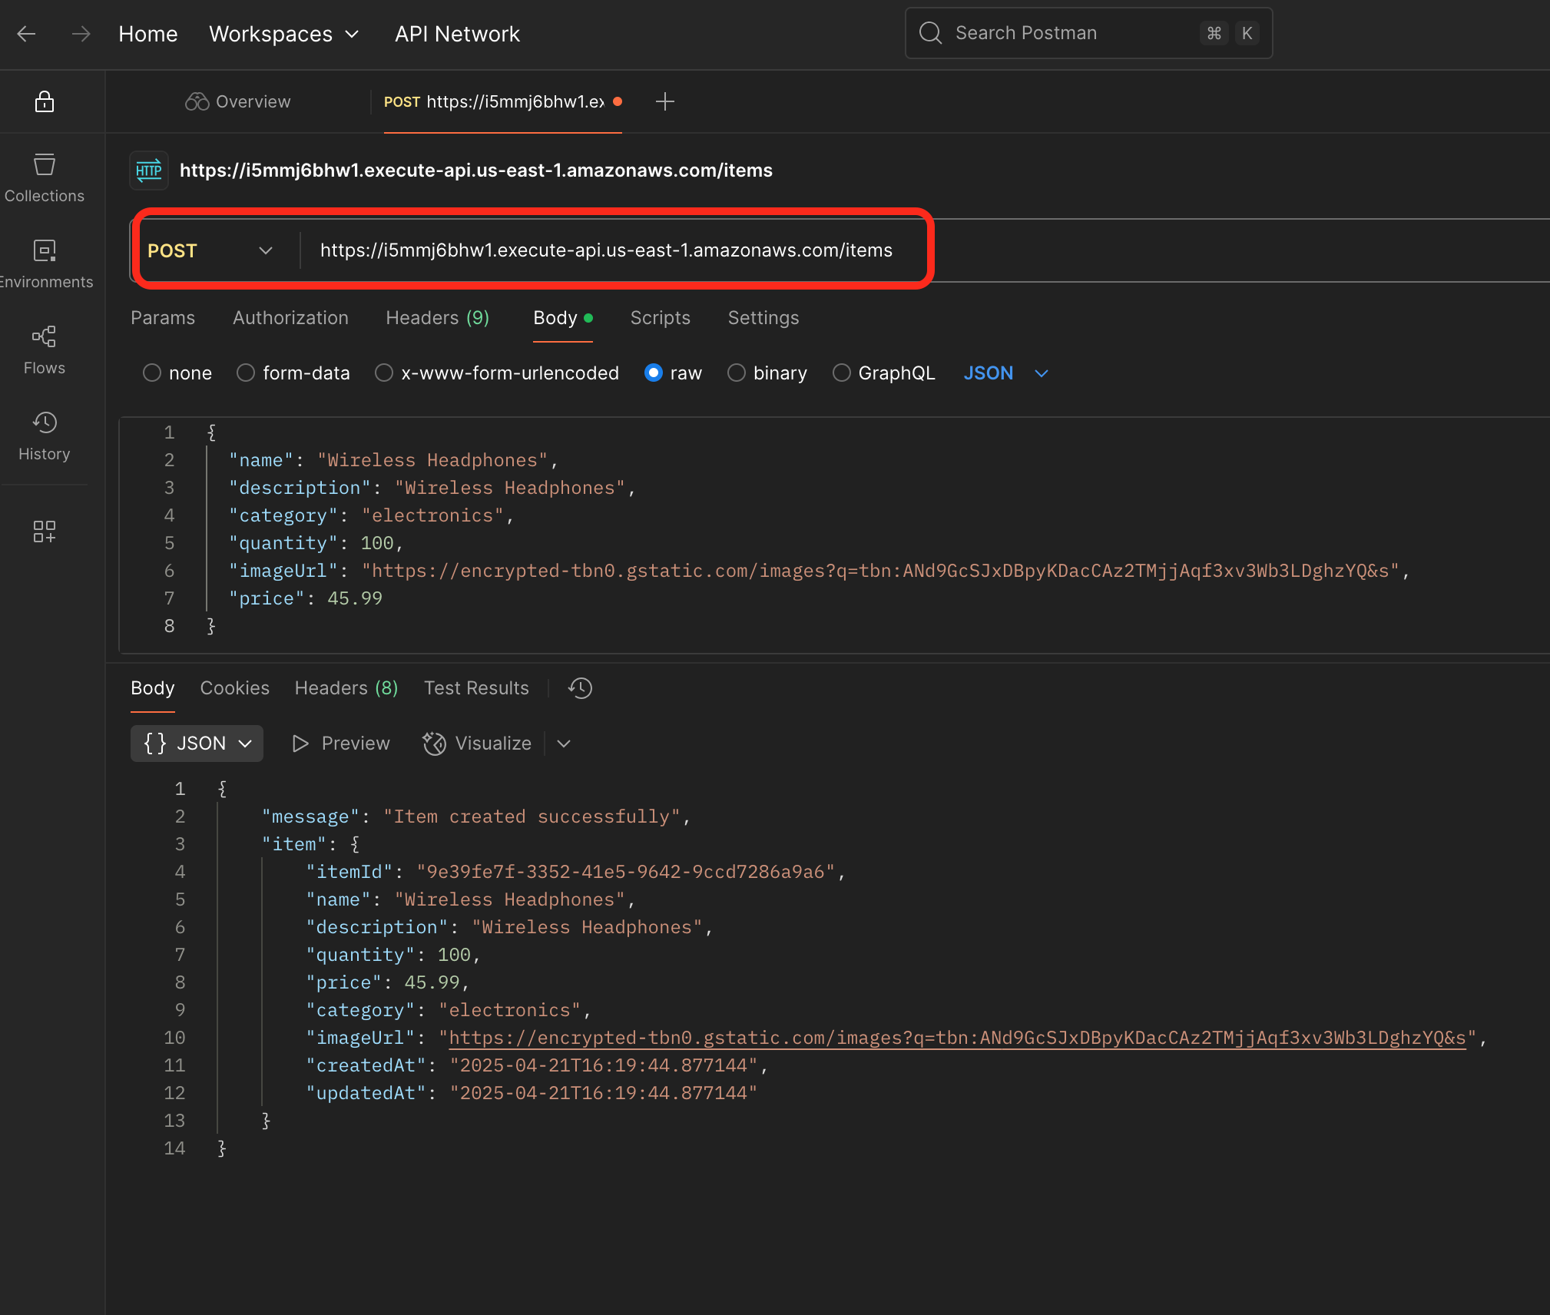Click the HTTP request type icon
This screenshot has width=1550, height=1315.
(149, 170)
